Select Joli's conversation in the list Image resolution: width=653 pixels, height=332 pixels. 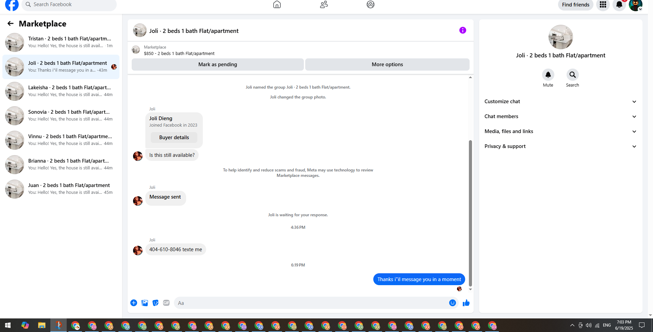[x=61, y=67]
